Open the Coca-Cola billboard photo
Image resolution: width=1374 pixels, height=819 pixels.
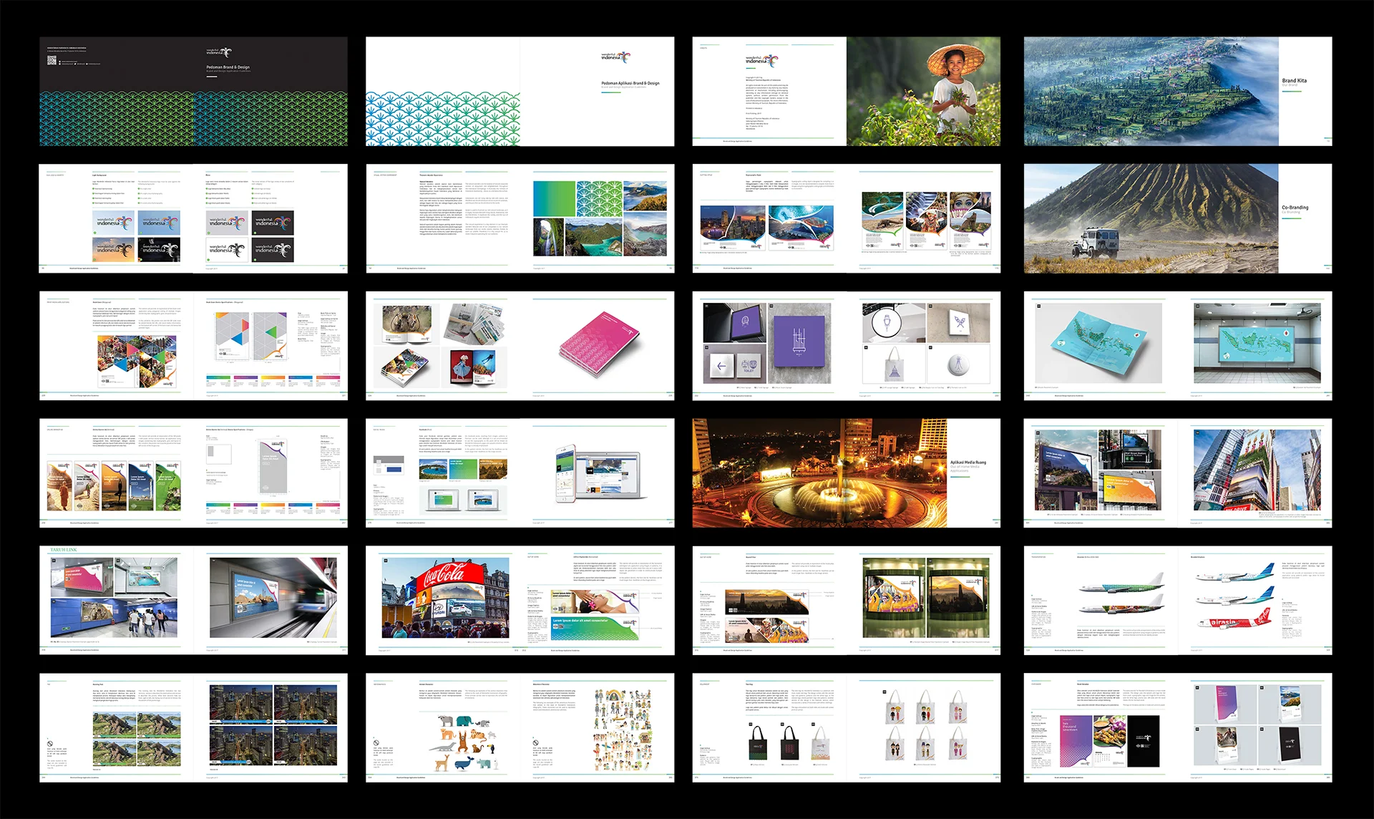[x=446, y=598]
